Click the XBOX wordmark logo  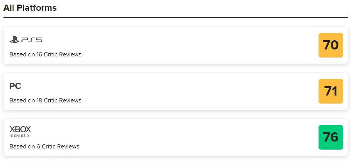(x=20, y=129)
